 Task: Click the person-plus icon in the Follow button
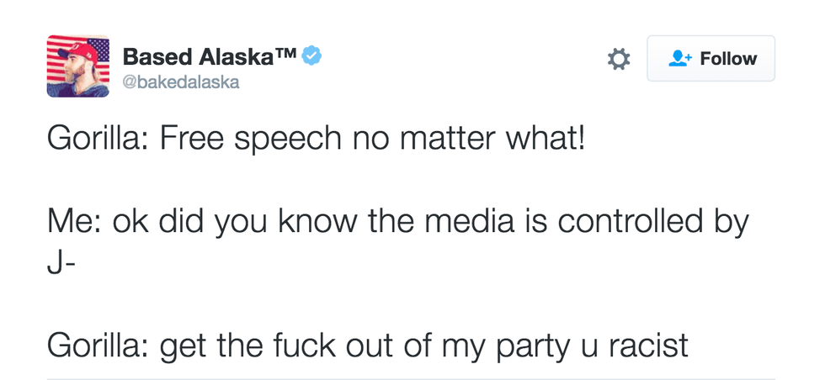click(678, 59)
